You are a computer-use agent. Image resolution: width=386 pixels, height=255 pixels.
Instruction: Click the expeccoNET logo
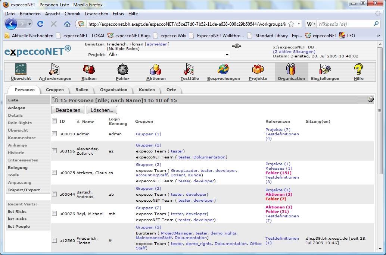38,51
